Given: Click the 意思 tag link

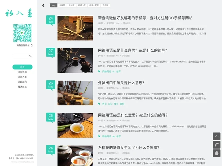Looking at the screenshot, I should [x=122, y=104].
